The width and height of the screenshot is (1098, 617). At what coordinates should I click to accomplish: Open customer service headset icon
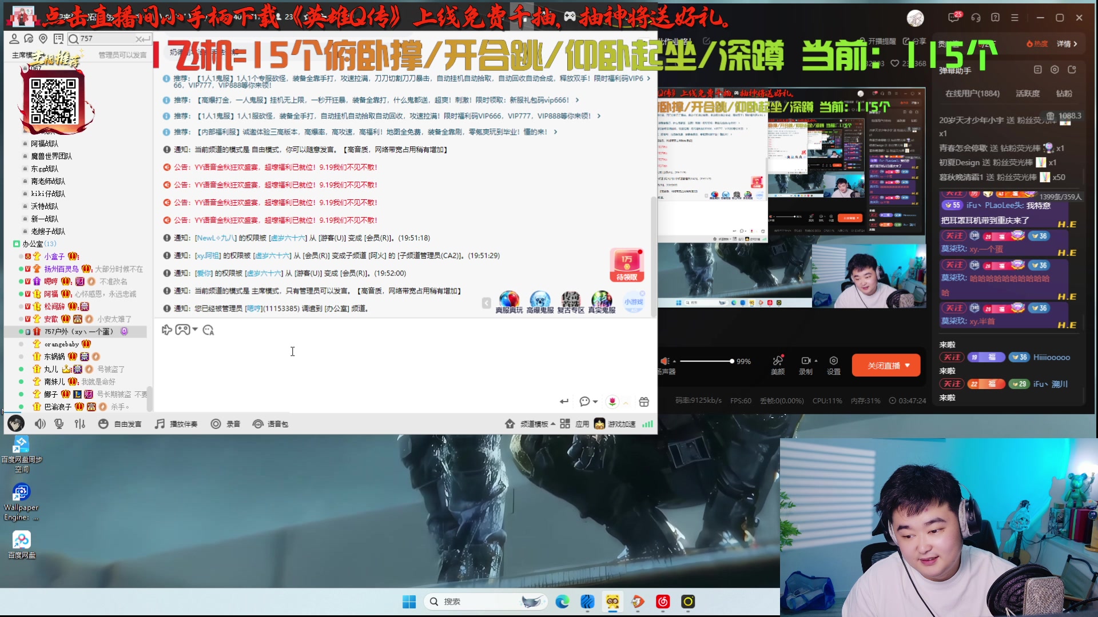click(976, 18)
